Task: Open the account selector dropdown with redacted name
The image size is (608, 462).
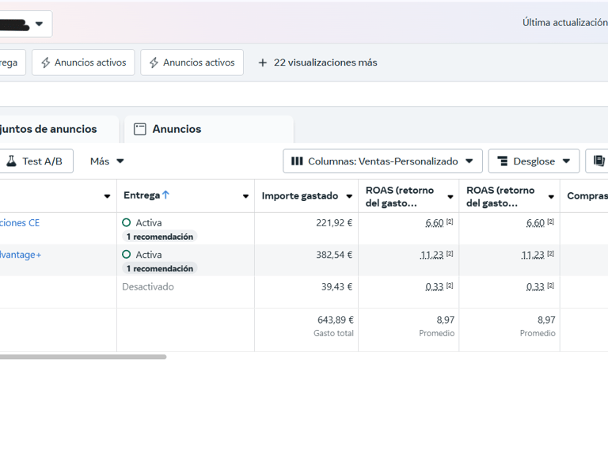Action: click(39, 24)
